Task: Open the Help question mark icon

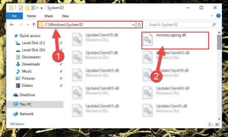Action: click(219, 16)
